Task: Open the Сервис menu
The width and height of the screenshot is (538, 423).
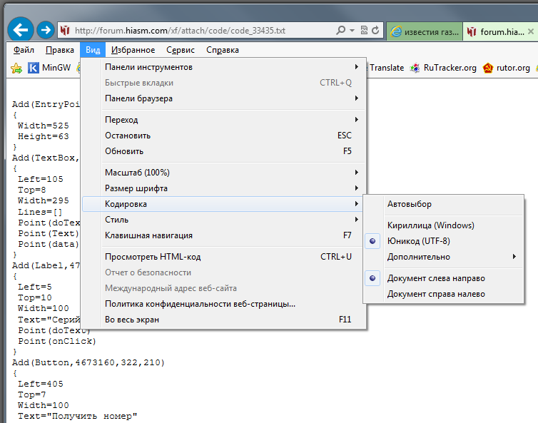Action: click(181, 50)
